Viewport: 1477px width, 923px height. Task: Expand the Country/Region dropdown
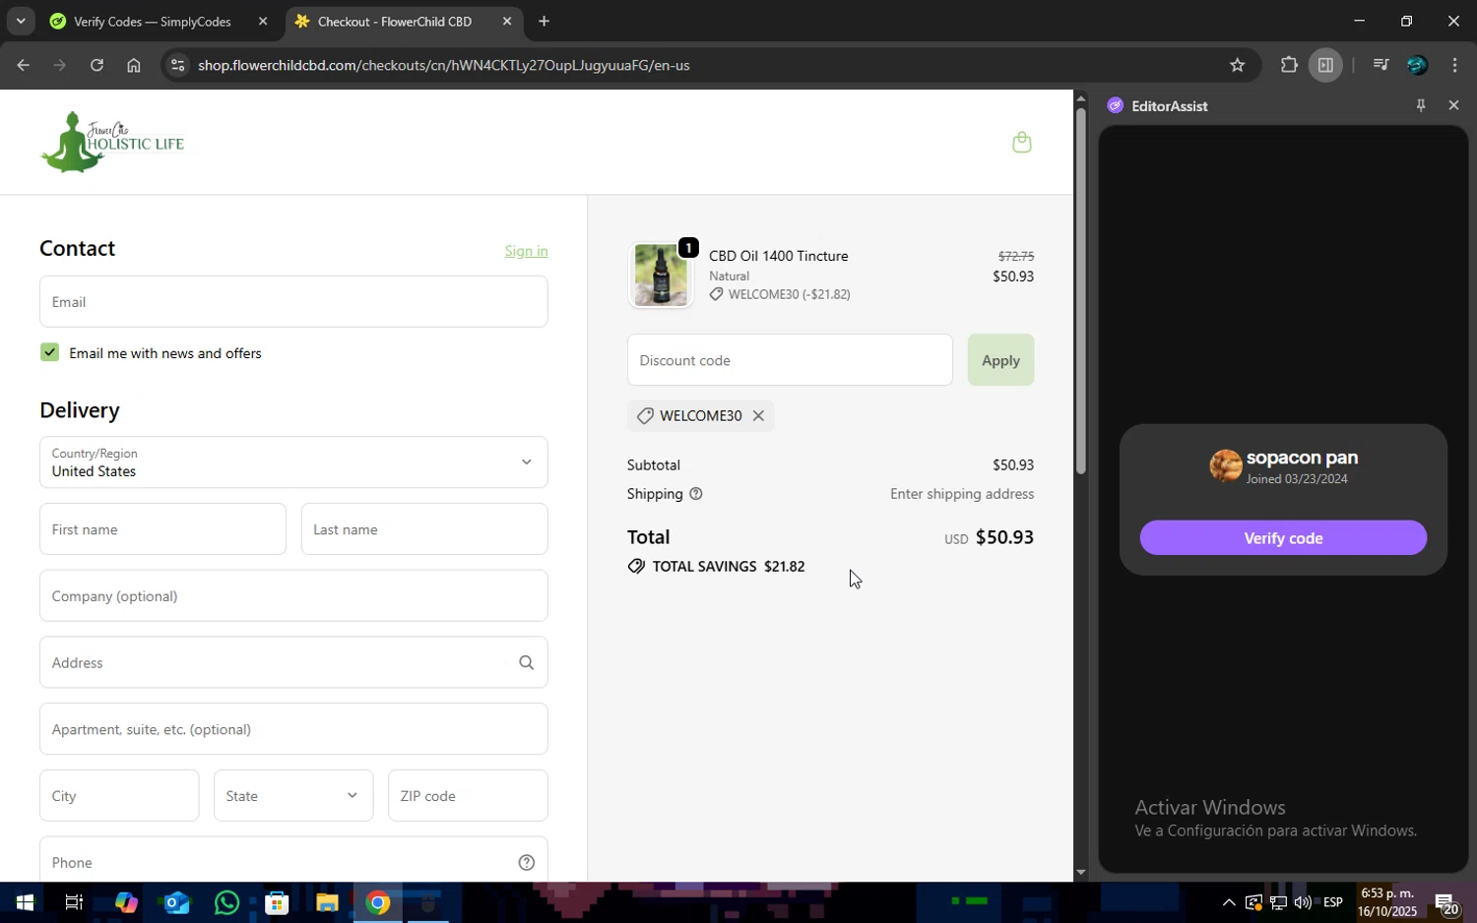click(x=293, y=462)
